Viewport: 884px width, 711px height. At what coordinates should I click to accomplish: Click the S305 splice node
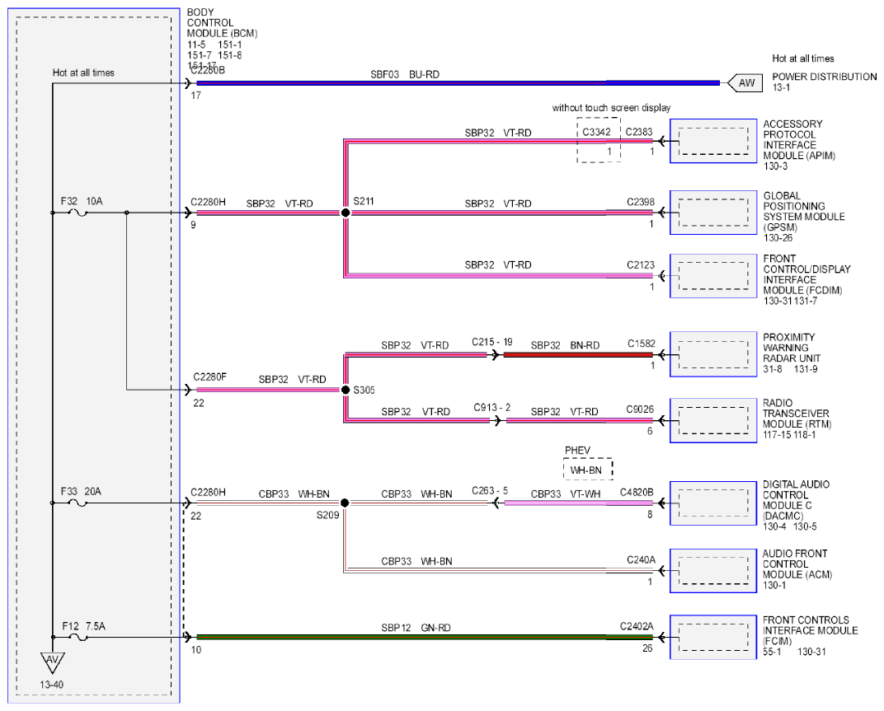click(346, 390)
